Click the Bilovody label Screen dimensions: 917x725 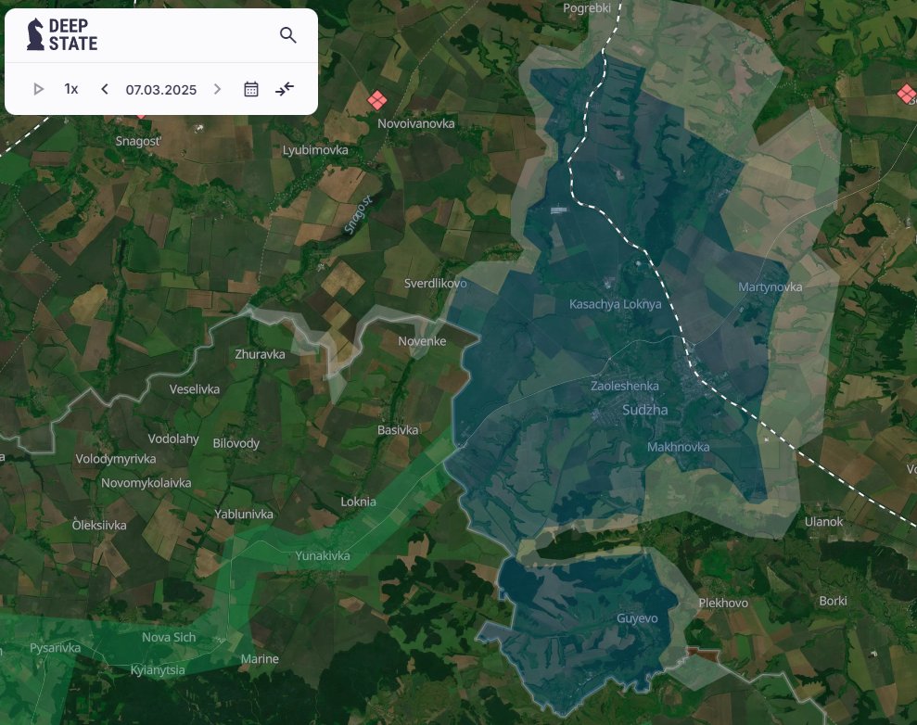point(236,443)
